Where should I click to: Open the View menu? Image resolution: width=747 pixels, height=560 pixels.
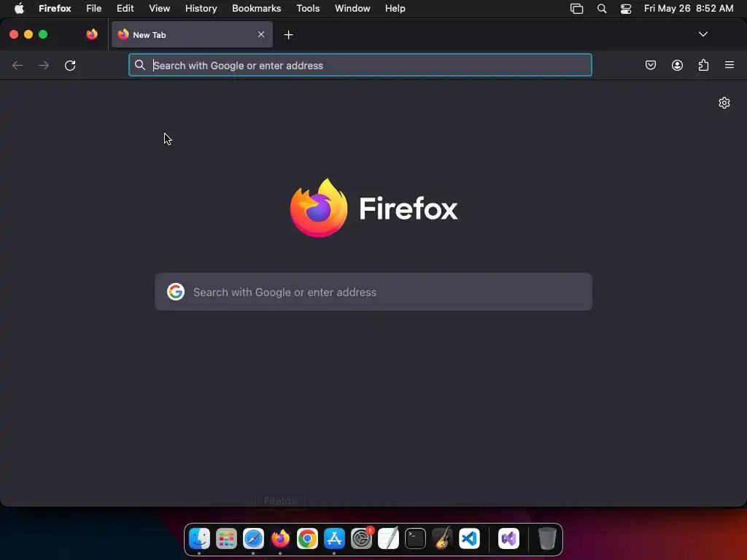[160, 9]
